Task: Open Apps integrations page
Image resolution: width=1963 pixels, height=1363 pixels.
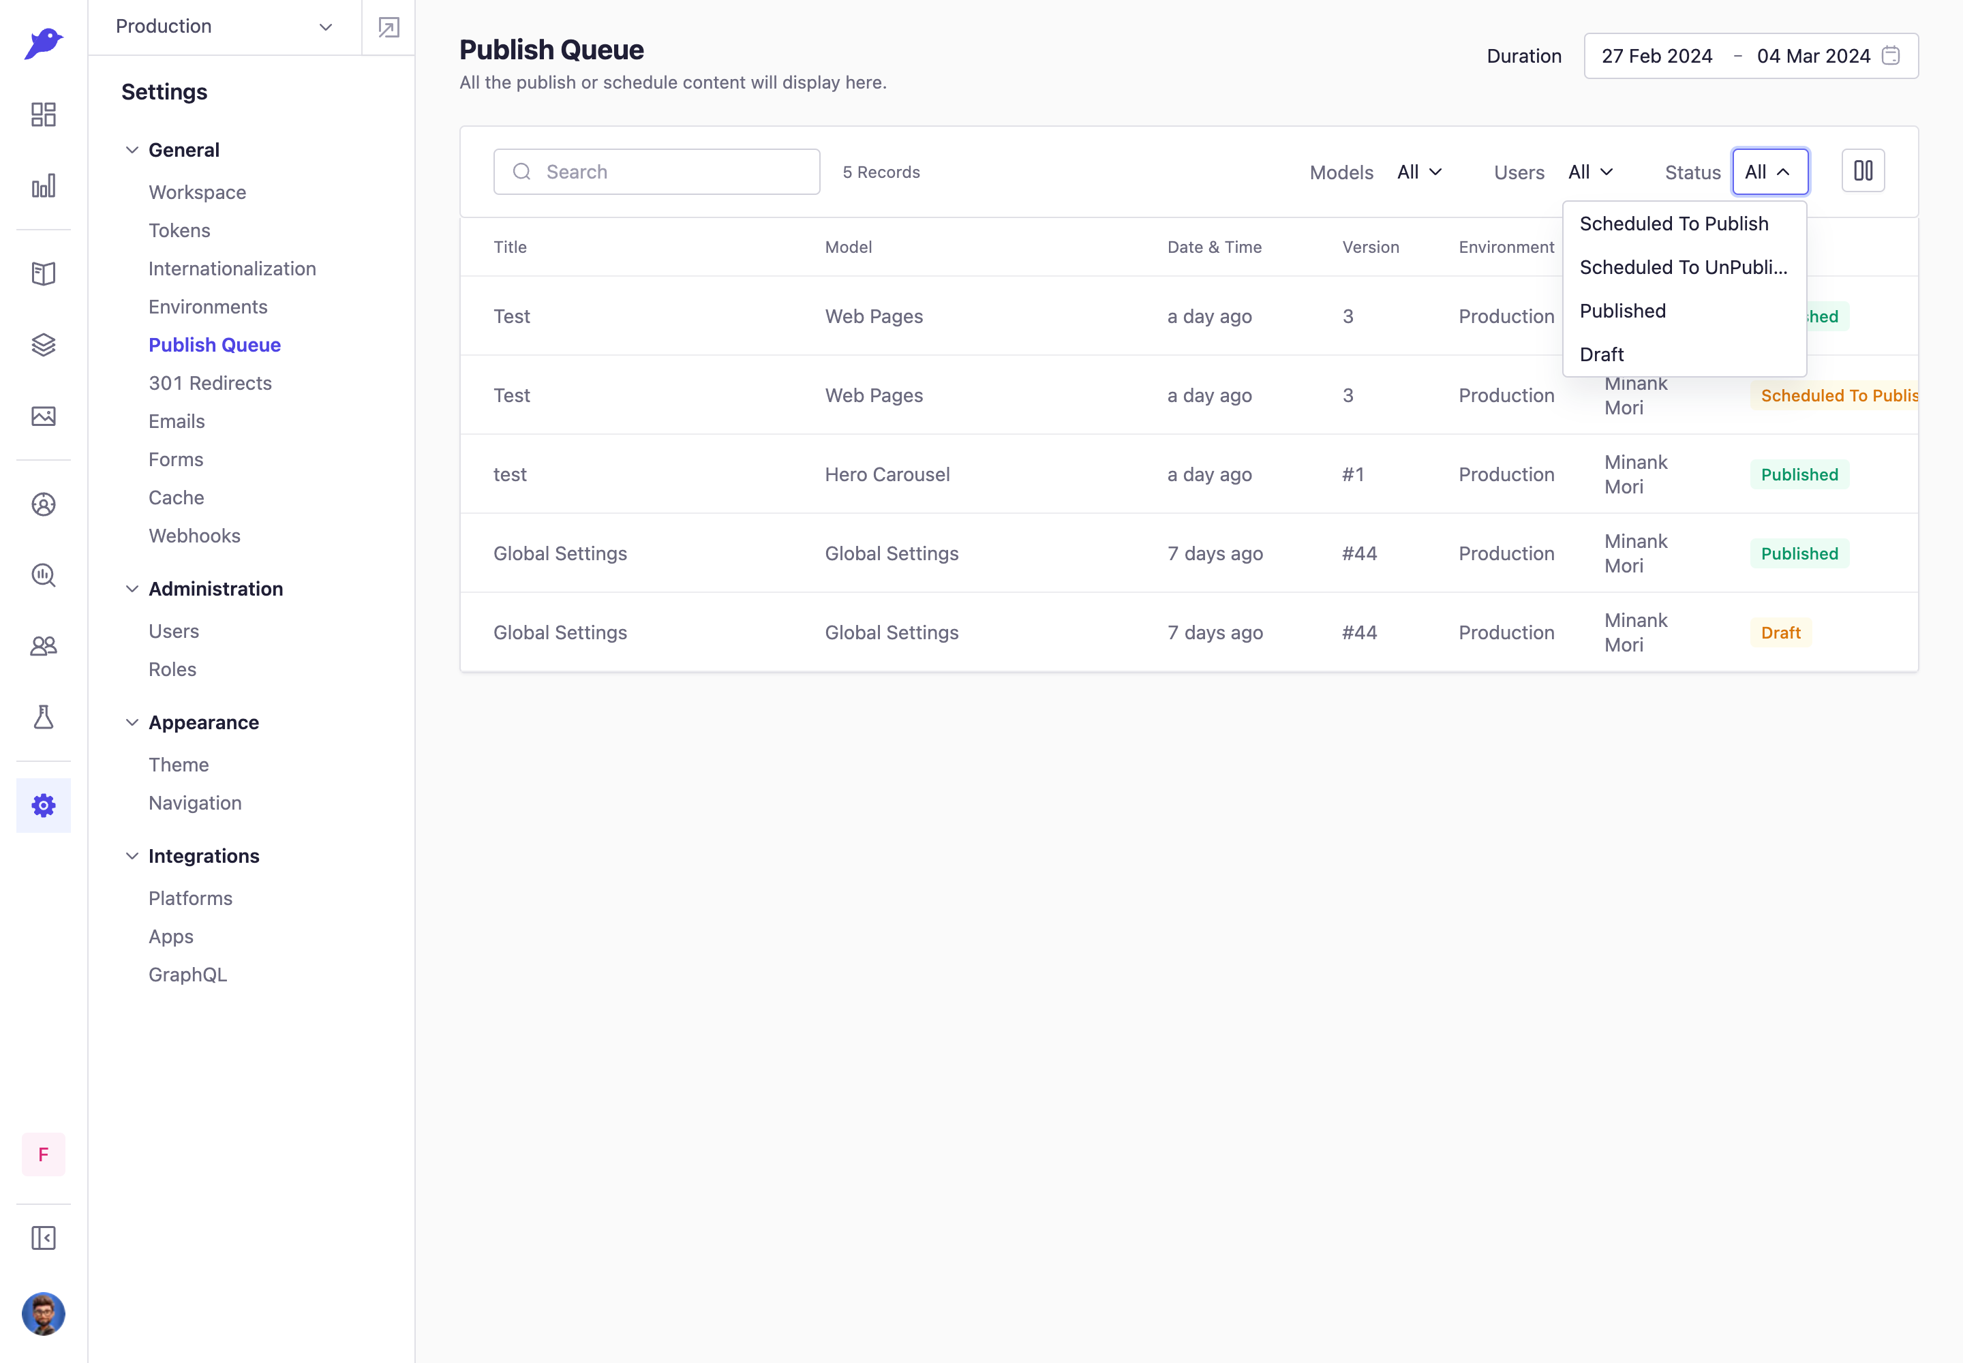Action: [171, 937]
